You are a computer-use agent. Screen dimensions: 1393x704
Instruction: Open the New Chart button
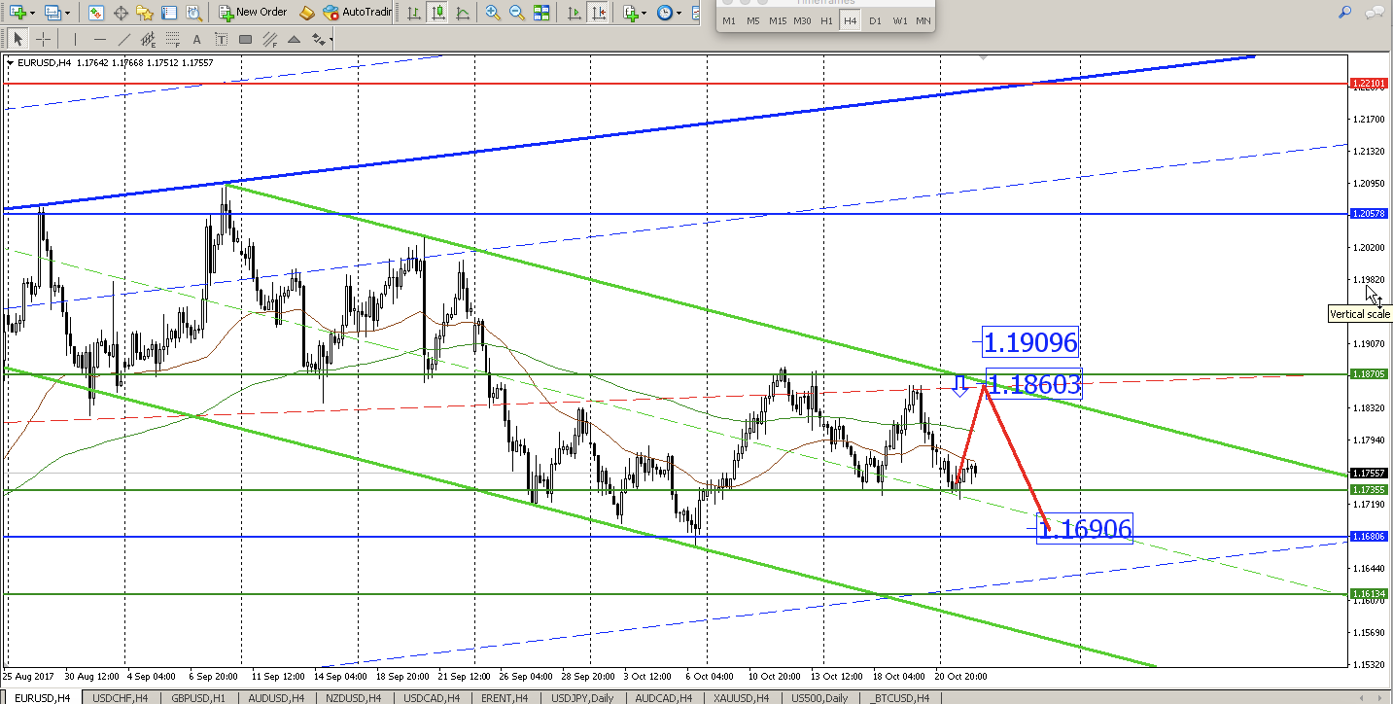[x=17, y=13]
